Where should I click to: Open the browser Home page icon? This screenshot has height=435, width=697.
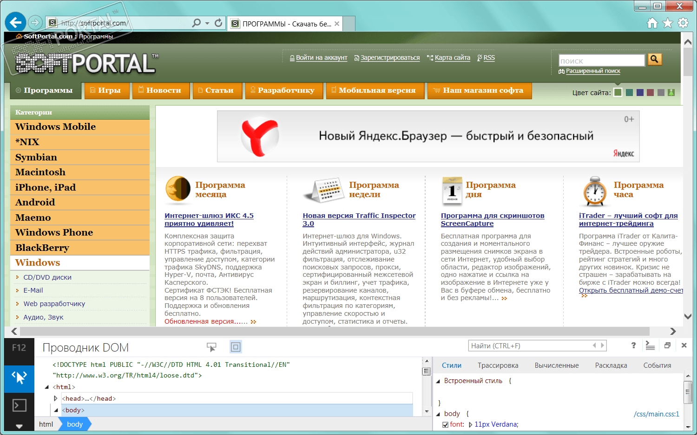tap(652, 23)
